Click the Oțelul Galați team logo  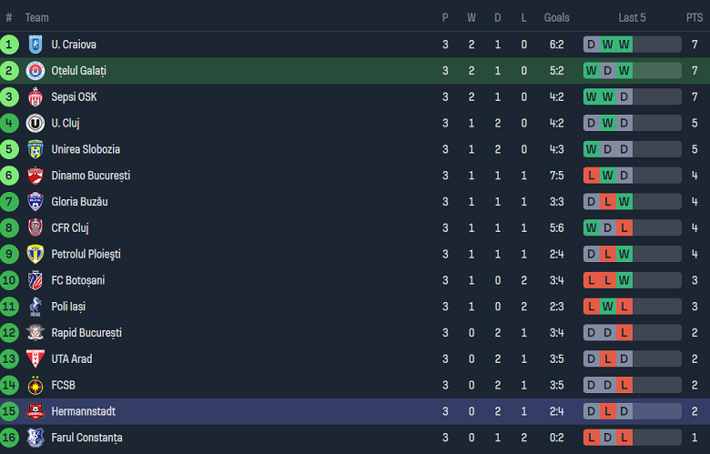click(35, 71)
